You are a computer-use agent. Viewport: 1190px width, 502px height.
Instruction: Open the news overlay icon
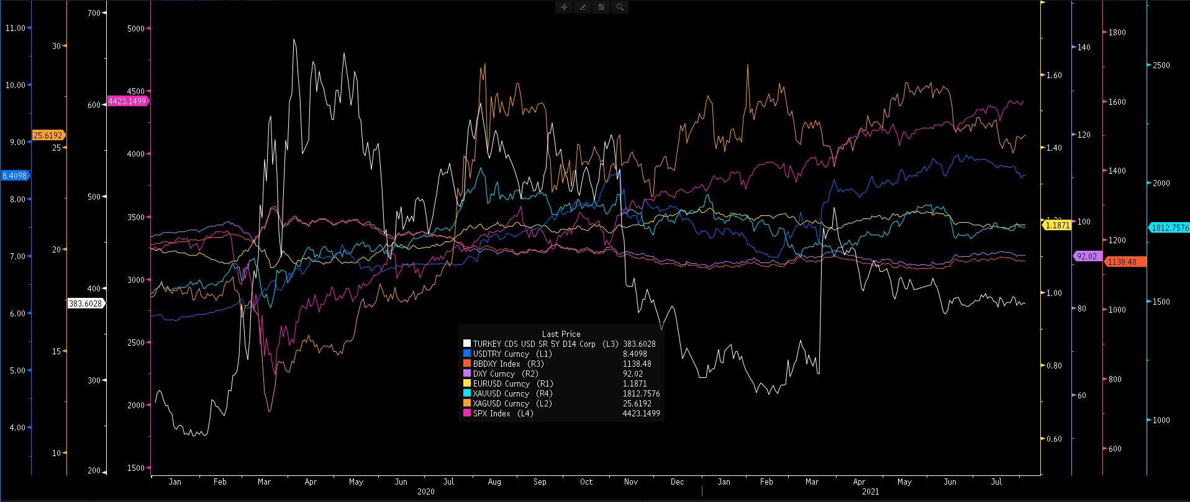coord(601,7)
